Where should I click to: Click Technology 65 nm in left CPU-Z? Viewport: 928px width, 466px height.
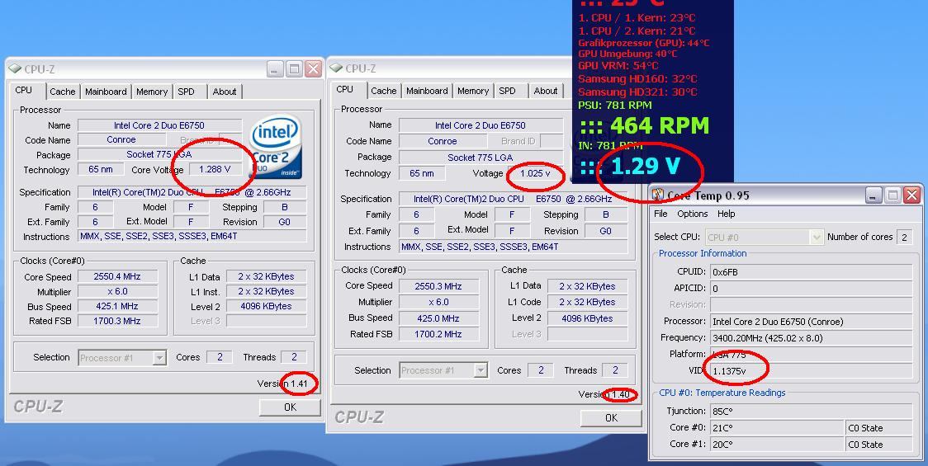(101, 169)
